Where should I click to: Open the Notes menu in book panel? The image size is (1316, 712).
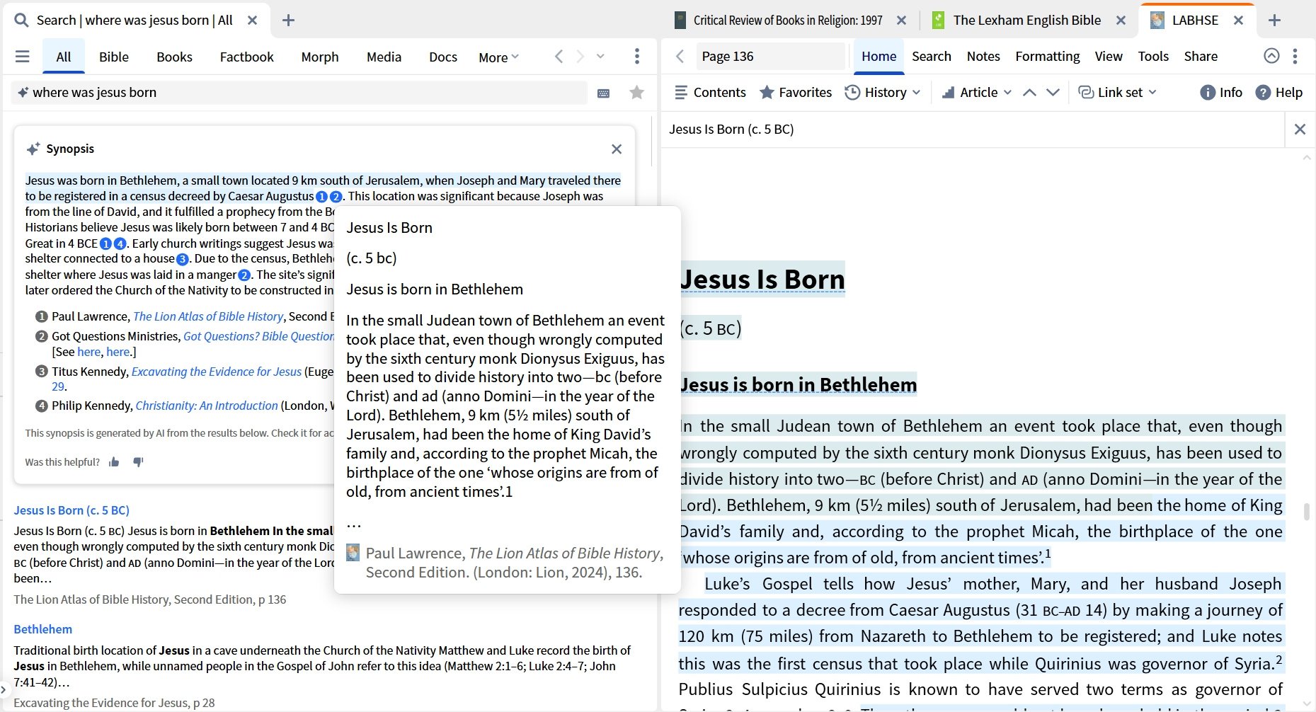pos(983,57)
